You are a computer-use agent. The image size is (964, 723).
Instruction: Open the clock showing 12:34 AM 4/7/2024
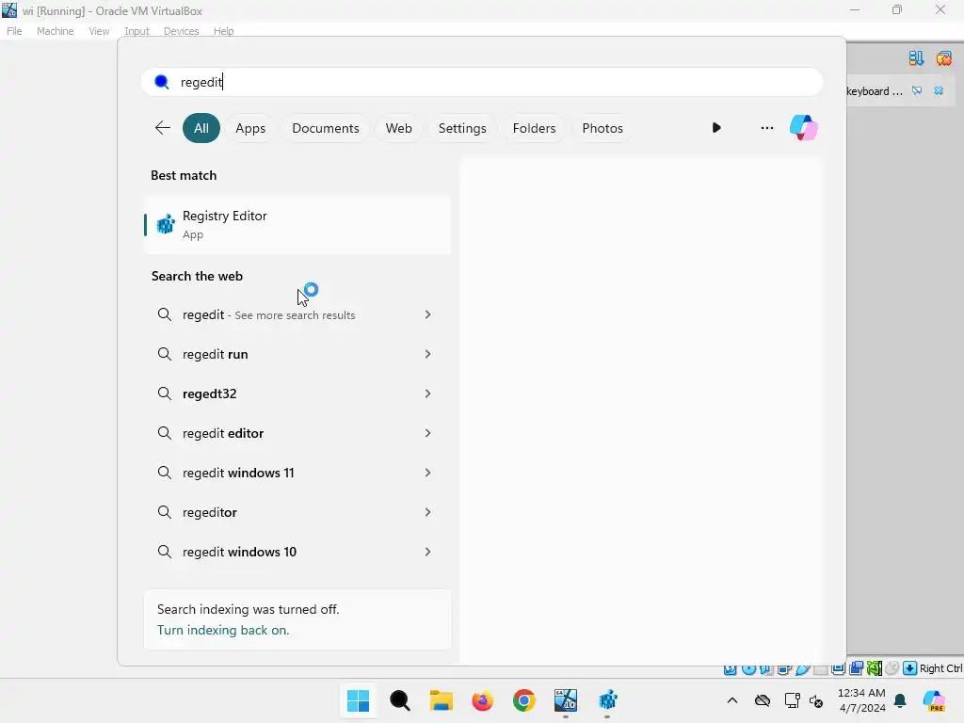[x=861, y=700]
